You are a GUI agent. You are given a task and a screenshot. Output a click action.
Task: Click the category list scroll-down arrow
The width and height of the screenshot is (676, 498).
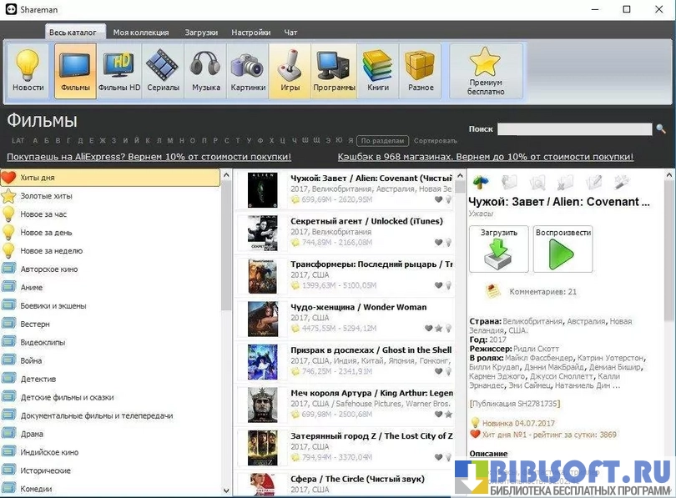pyautogui.click(x=226, y=490)
